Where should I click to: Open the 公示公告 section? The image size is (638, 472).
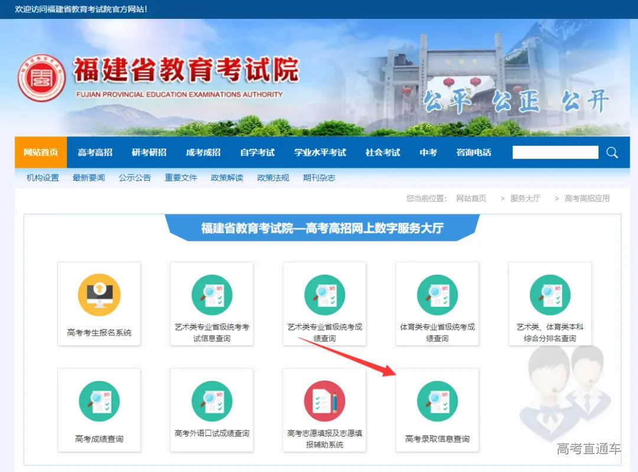[135, 178]
